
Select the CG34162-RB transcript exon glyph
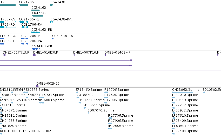click(x=36, y=32)
